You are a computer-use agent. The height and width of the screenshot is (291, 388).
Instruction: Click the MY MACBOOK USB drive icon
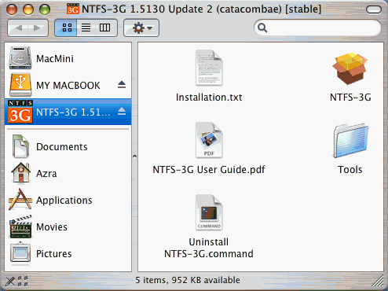pyautogui.click(x=20, y=85)
